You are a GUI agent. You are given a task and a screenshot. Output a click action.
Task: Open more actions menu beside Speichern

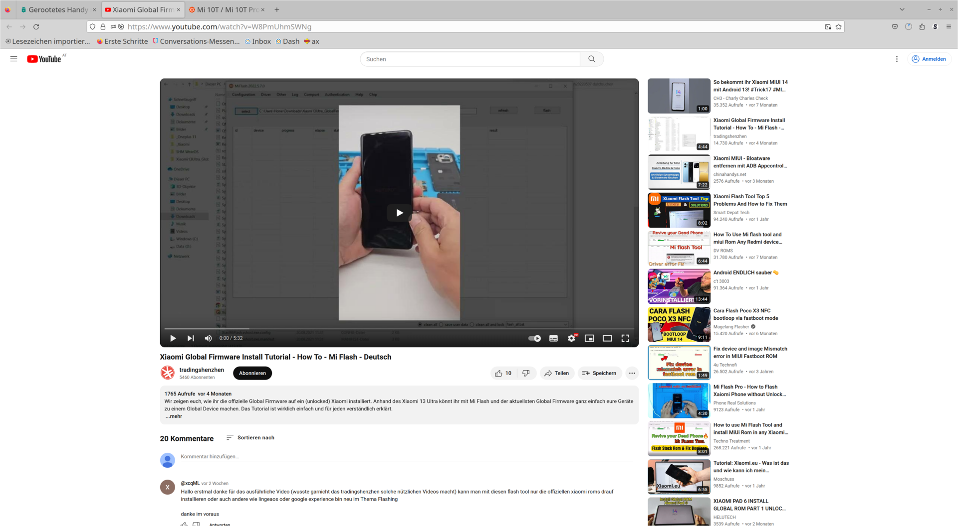pos(632,373)
